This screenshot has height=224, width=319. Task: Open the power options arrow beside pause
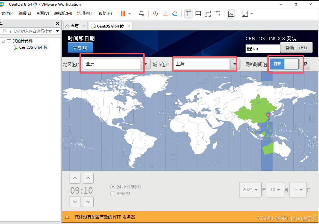click(130, 14)
